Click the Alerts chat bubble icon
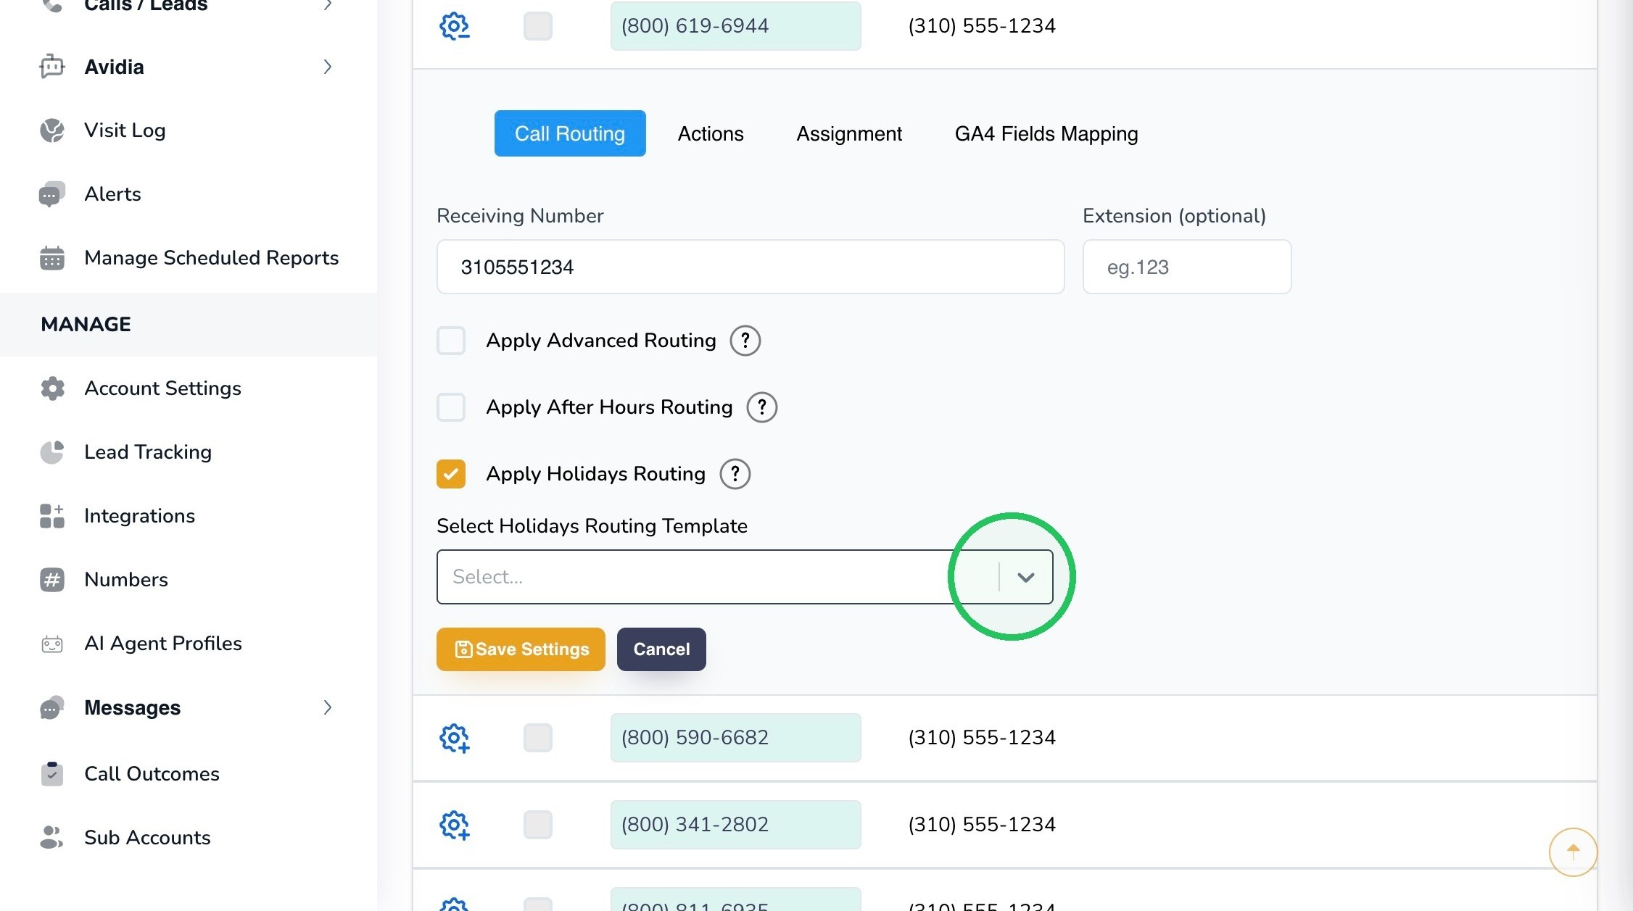This screenshot has width=1633, height=911. click(52, 194)
